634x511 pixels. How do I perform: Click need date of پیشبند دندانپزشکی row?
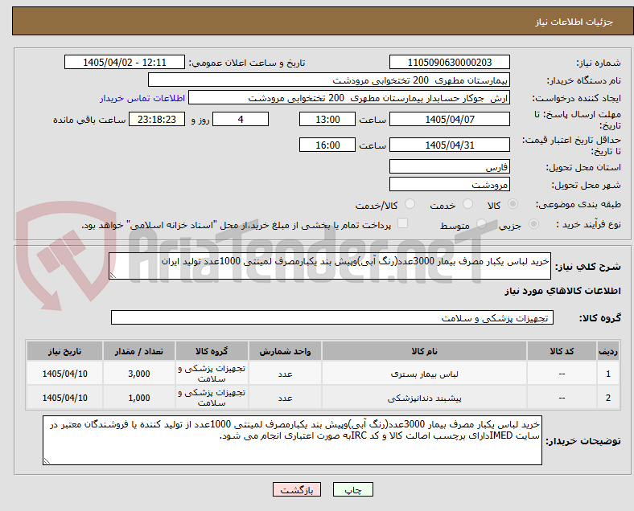coord(64,398)
